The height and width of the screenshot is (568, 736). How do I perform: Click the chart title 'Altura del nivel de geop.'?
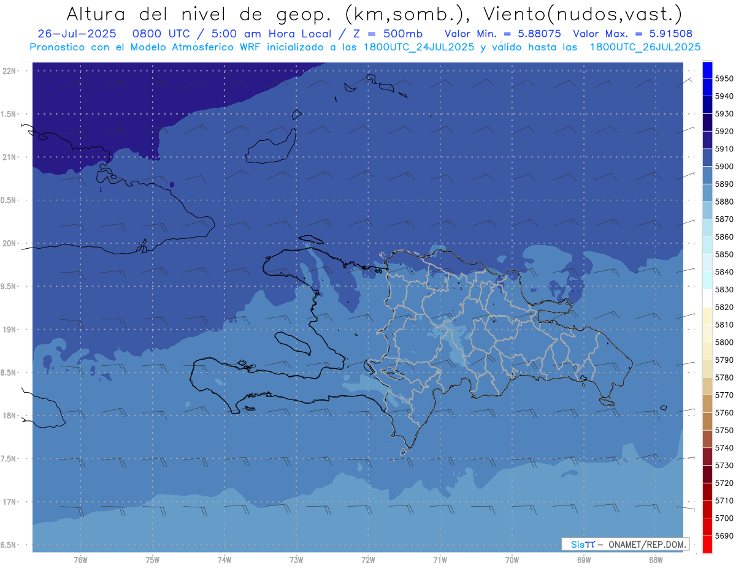[200, 13]
